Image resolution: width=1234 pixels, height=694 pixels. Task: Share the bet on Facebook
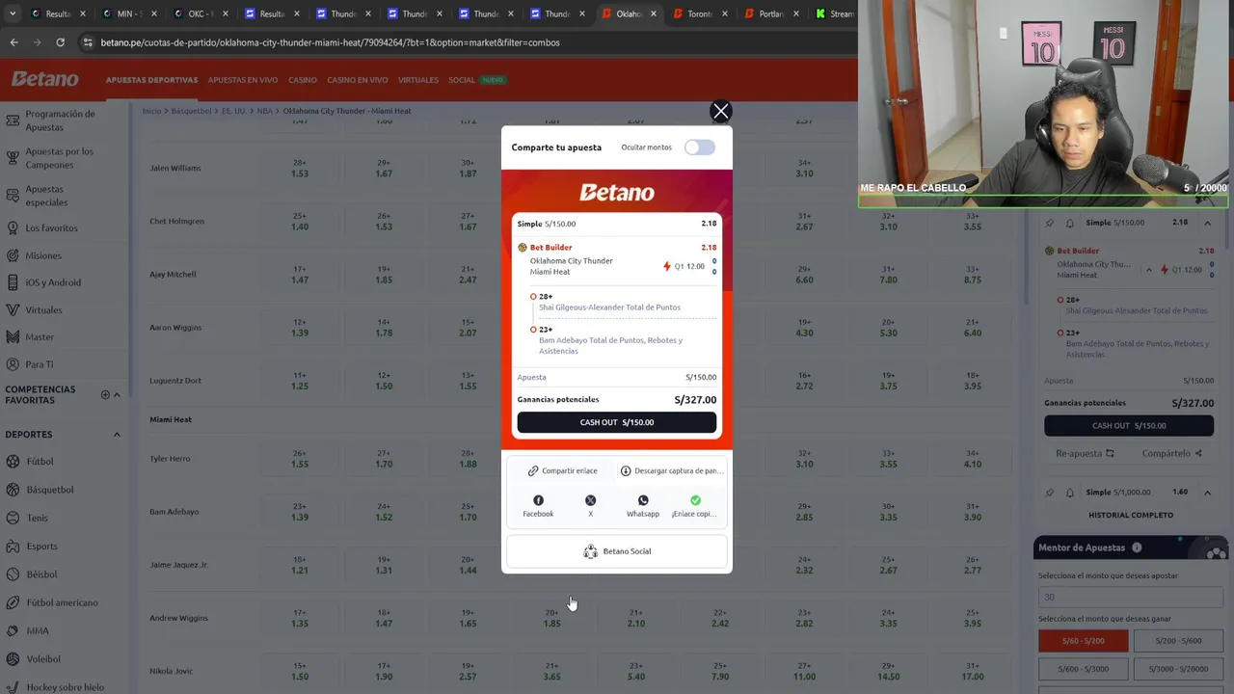pos(538,506)
